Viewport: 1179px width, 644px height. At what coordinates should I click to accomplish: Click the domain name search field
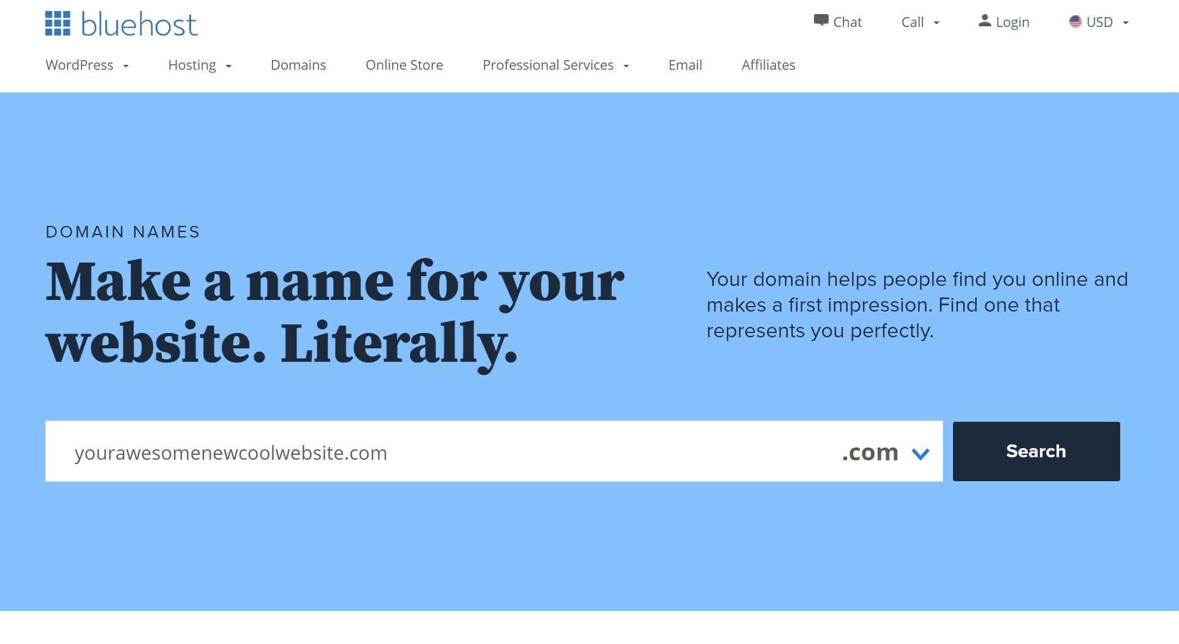point(367,452)
